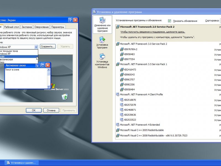Confirm Display Properties with the OK button
This screenshot has height=166, width=221.
(x=34, y=110)
